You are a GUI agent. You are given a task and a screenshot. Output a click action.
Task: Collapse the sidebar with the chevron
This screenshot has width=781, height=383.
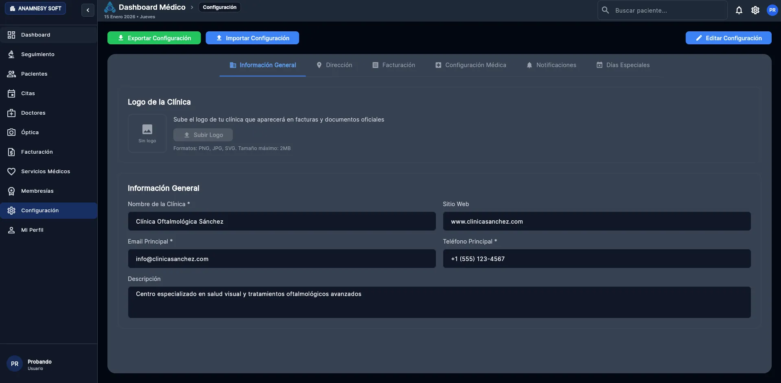pos(88,10)
